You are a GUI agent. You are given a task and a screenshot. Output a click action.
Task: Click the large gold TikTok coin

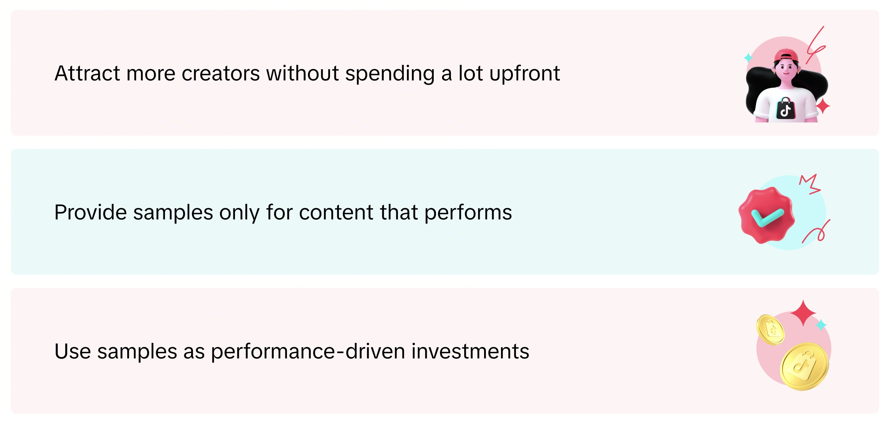(804, 366)
